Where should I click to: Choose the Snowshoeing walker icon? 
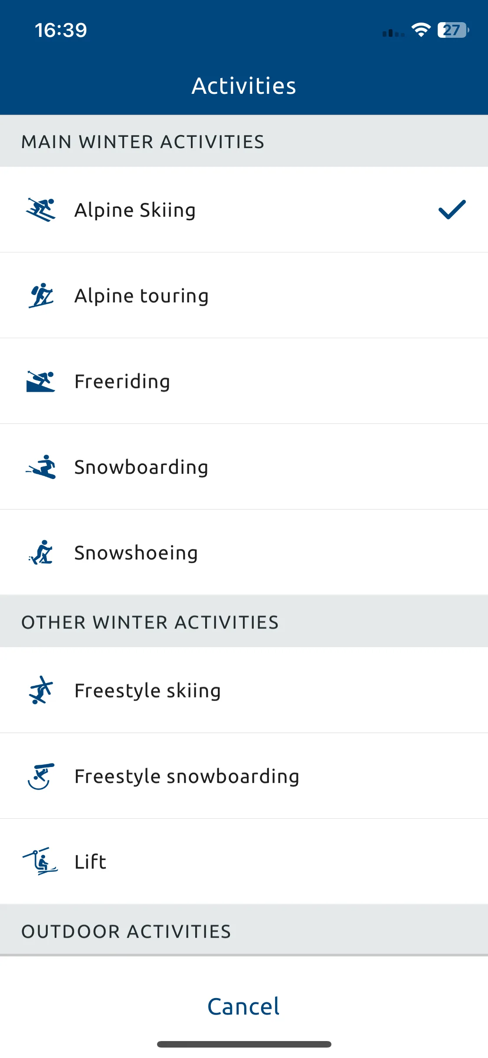(x=41, y=552)
